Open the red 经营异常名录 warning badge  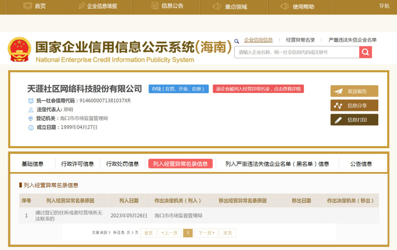tap(258, 89)
